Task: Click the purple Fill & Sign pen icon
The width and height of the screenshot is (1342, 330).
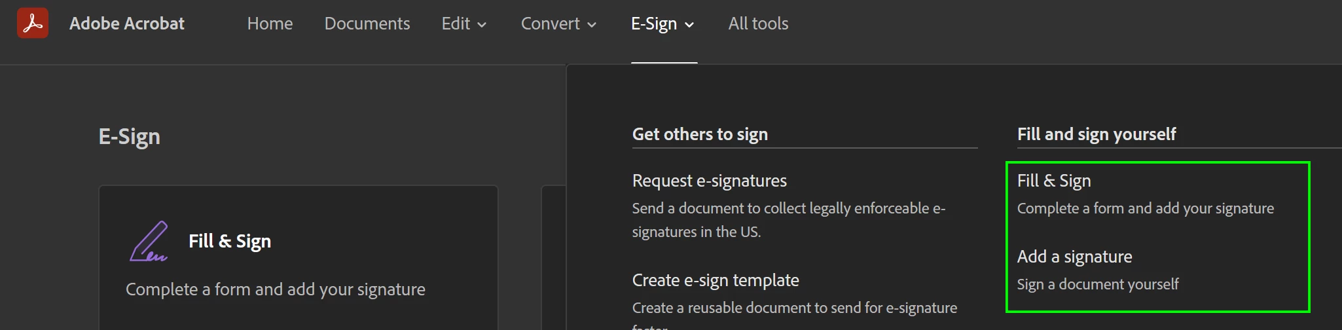Action: pos(149,242)
